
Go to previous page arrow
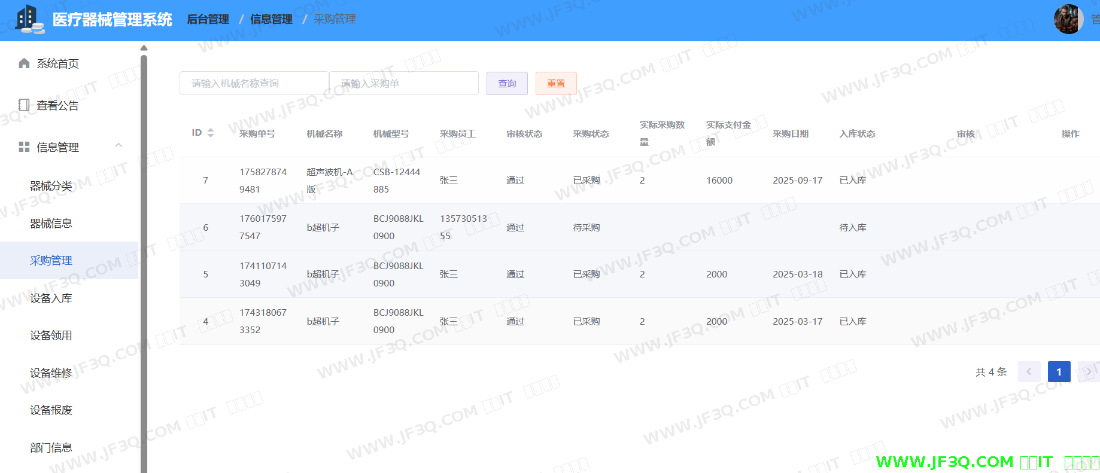pyautogui.click(x=1029, y=372)
